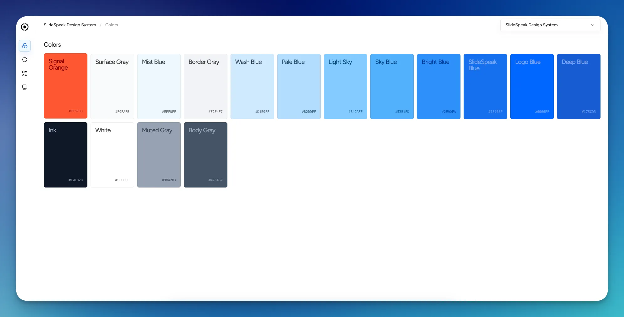The image size is (624, 317).
Task: Click the presentation screen icon in the sidebar
Action: click(25, 87)
